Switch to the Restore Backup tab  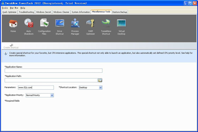120,12
